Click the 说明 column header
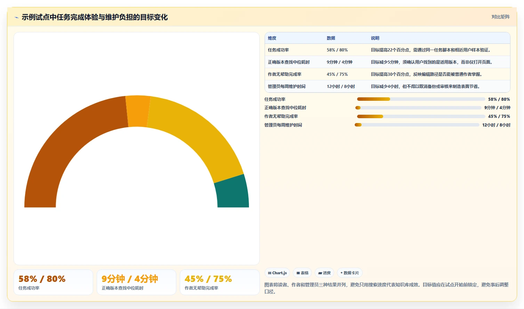Viewport: 524px width, 309px height. click(x=375, y=38)
